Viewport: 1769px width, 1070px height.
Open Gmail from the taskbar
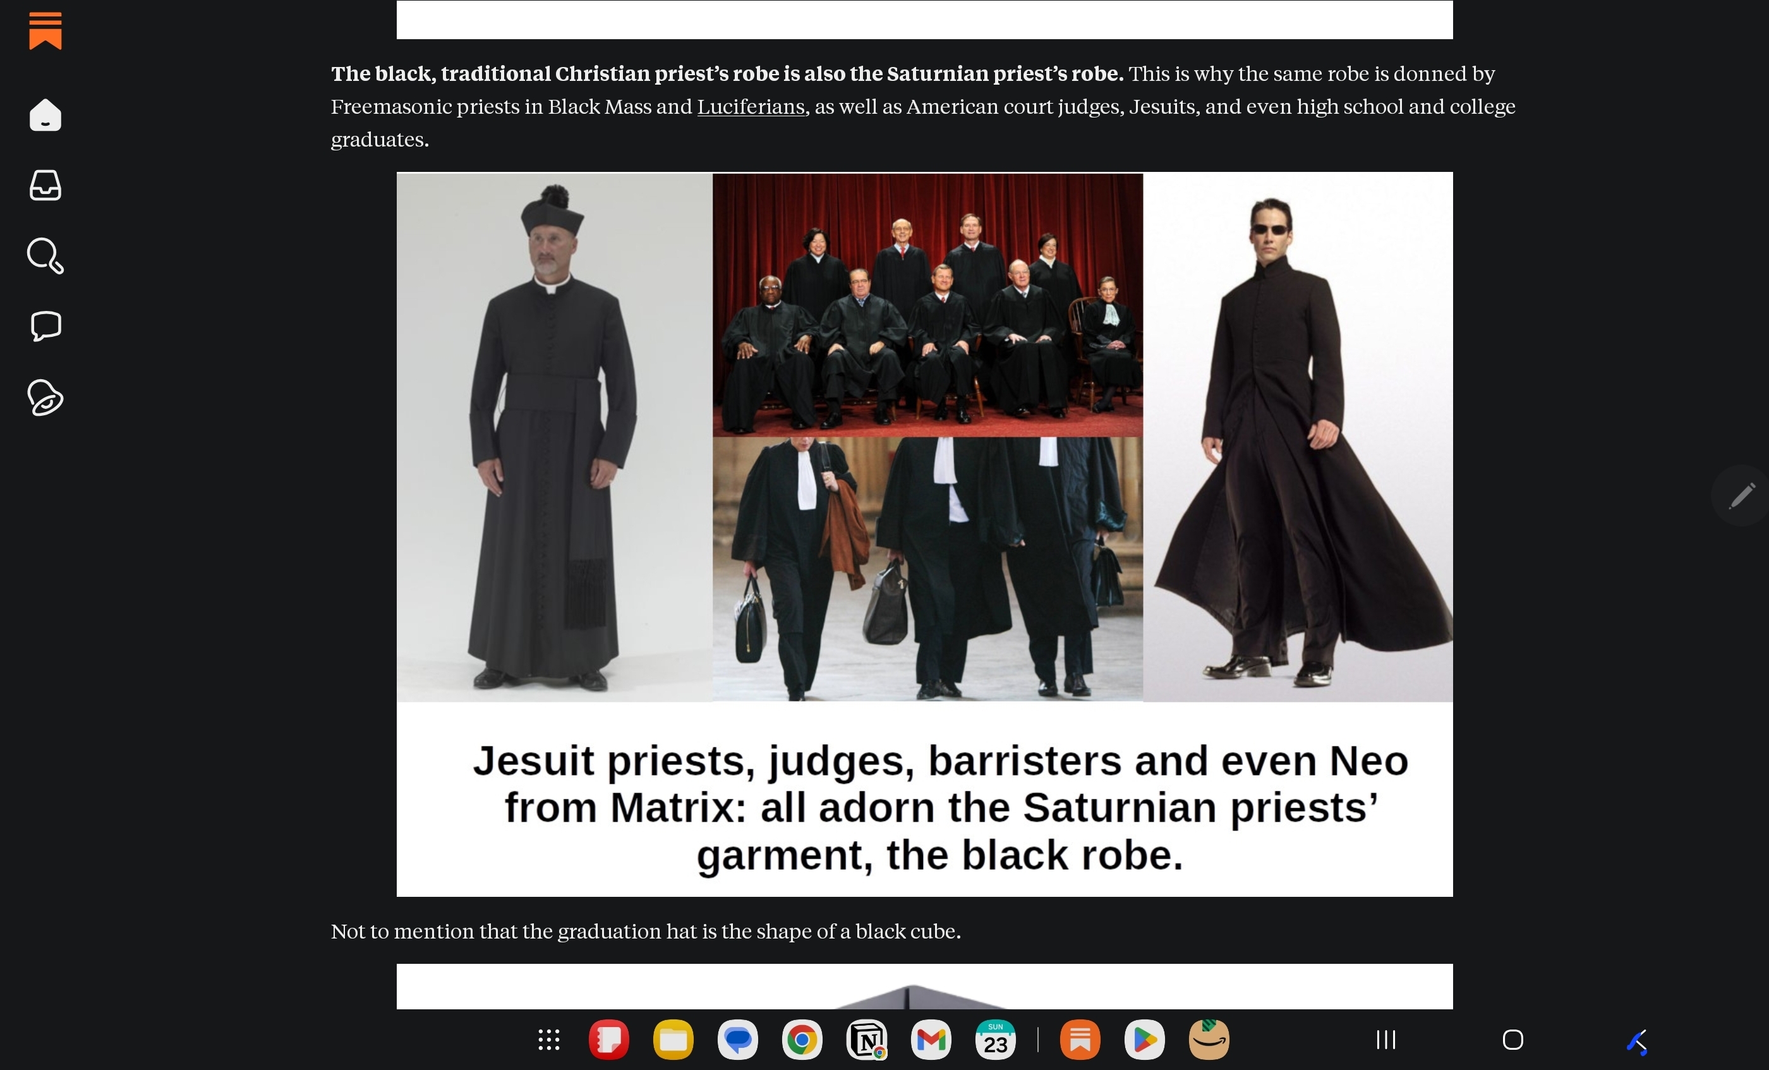coord(931,1039)
